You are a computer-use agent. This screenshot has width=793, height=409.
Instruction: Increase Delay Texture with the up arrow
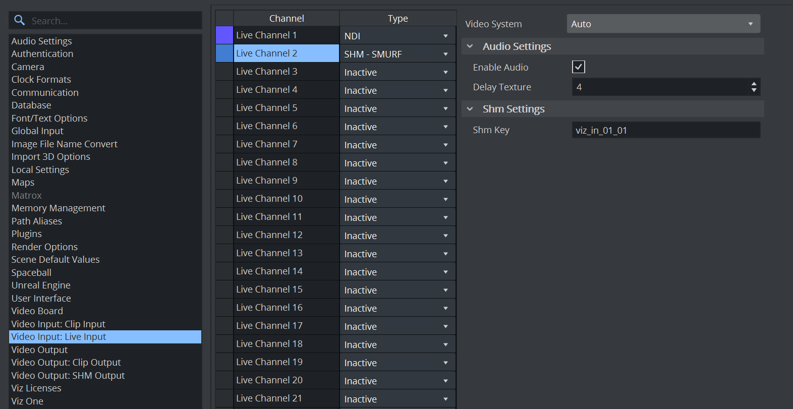point(754,84)
